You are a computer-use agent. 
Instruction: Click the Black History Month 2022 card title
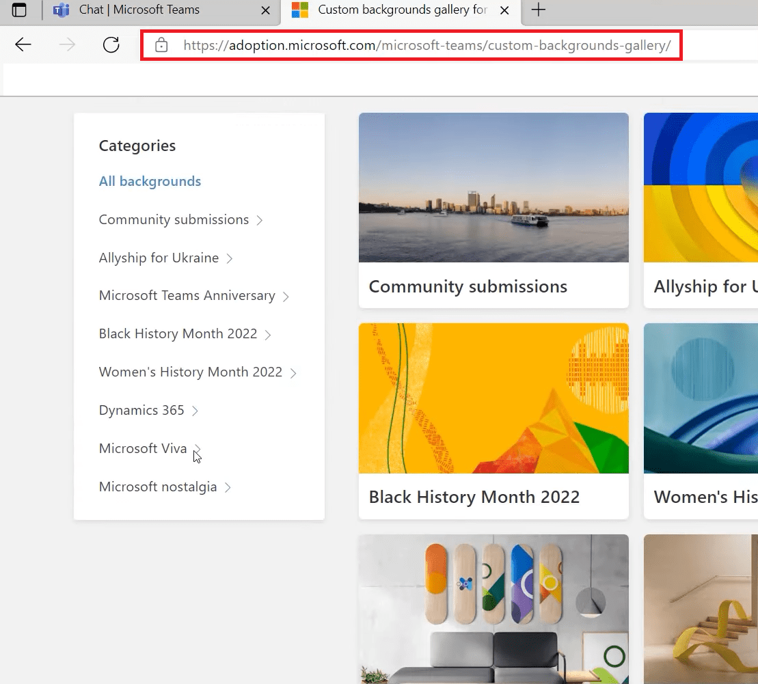click(x=474, y=497)
